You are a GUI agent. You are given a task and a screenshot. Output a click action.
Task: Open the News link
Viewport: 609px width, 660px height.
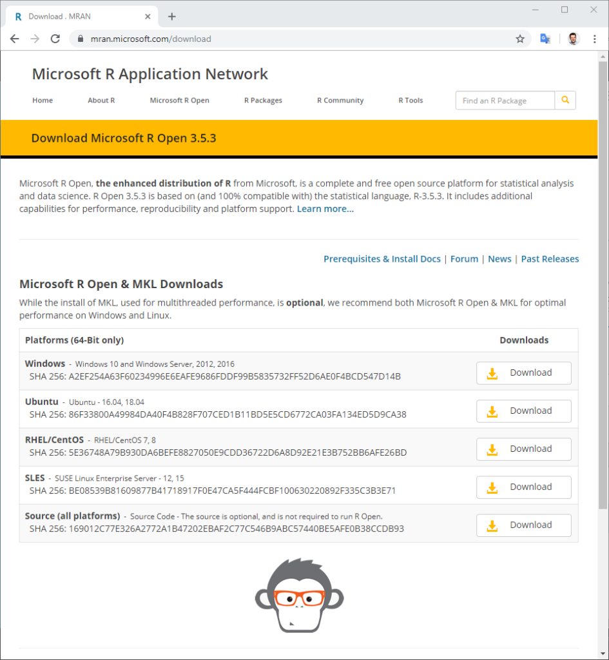[499, 259]
